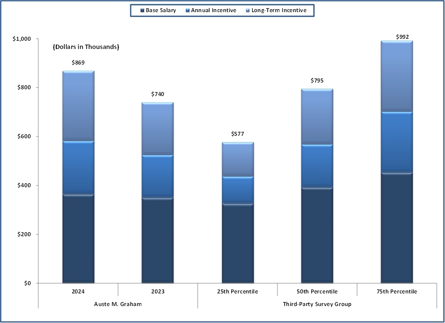
Task: Click the 25th Percentile Long-Term Incentive segment
Action: click(x=238, y=159)
